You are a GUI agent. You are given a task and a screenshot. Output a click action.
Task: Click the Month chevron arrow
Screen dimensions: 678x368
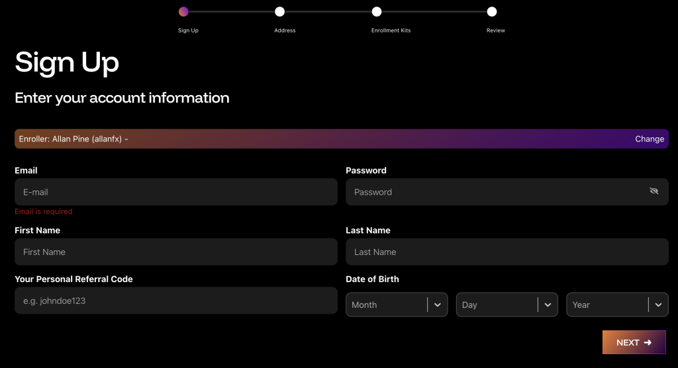coord(438,305)
